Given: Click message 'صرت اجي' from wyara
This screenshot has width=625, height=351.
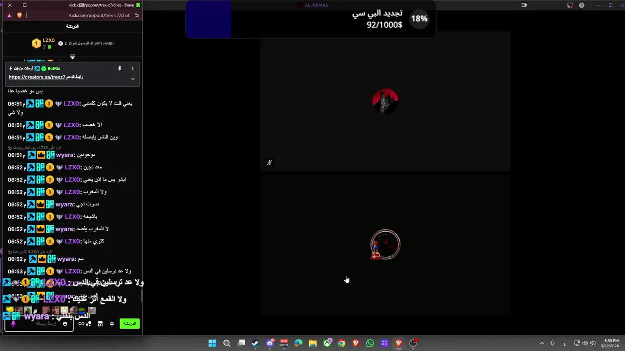Looking at the screenshot, I should [88, 204].
